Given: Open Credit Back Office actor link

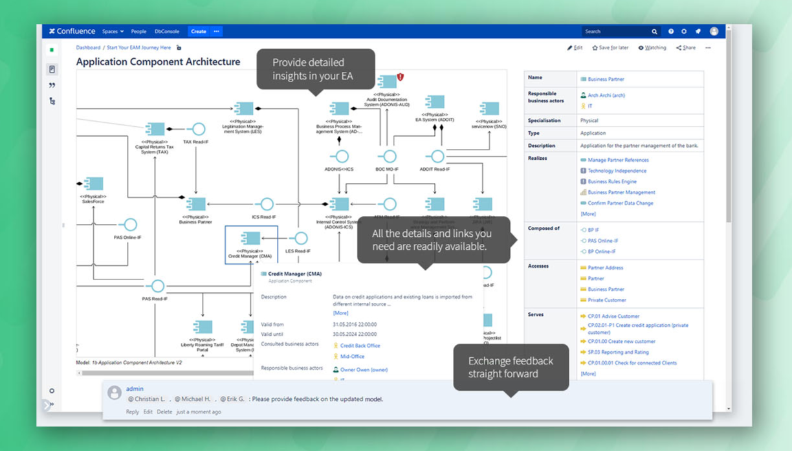Looking at the screenshot, I should pyautogui.click(x=360, y=346).
